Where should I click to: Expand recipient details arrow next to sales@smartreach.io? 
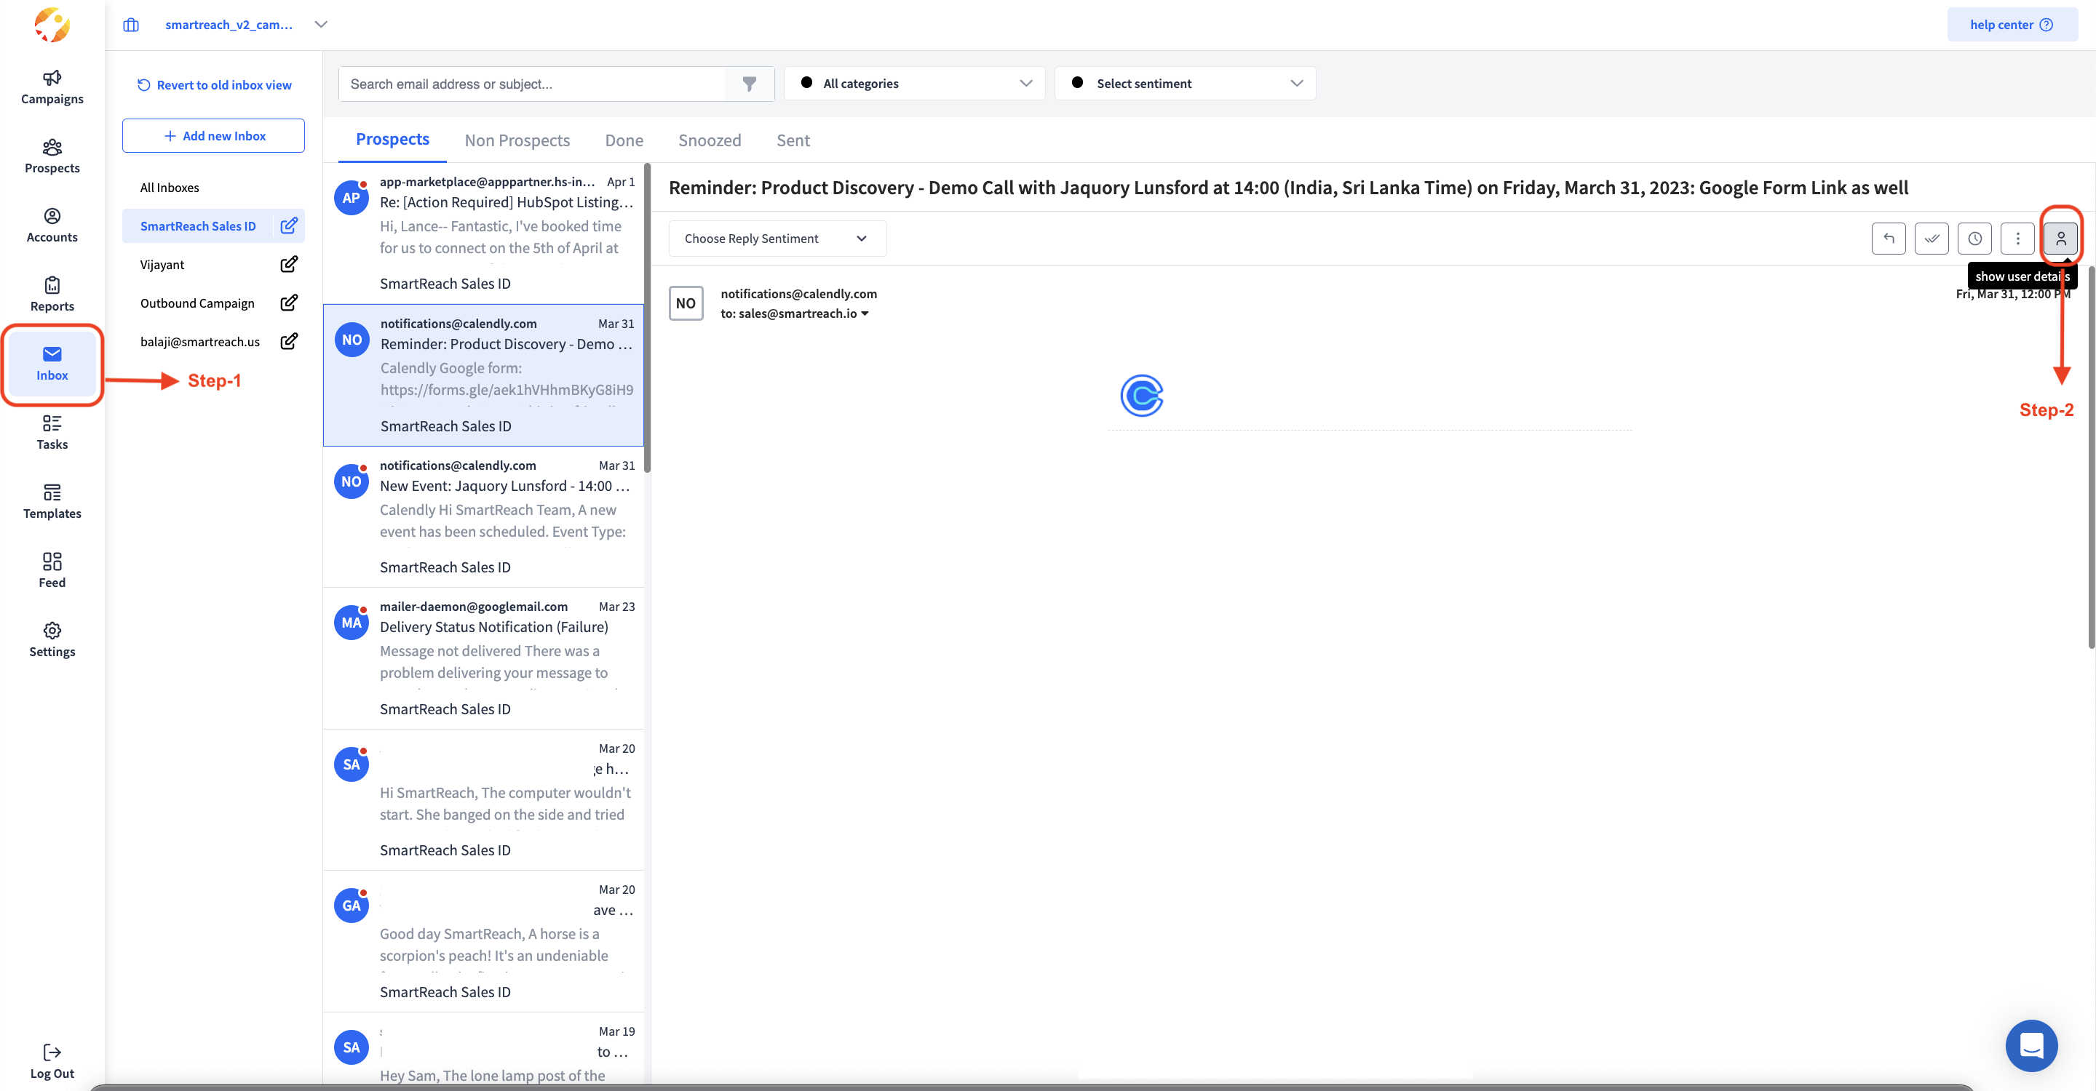865,313
